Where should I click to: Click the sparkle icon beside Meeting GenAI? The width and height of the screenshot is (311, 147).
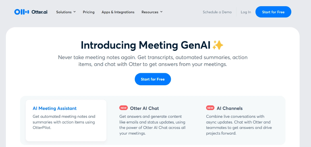pos(218,45)
